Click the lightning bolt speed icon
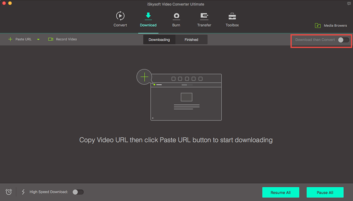The width and height of the screenshot is (353, 201). tap(23, 192)
